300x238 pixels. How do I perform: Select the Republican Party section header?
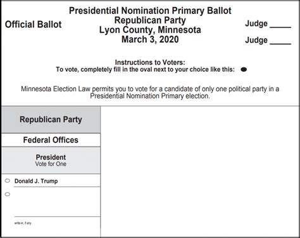51,119
